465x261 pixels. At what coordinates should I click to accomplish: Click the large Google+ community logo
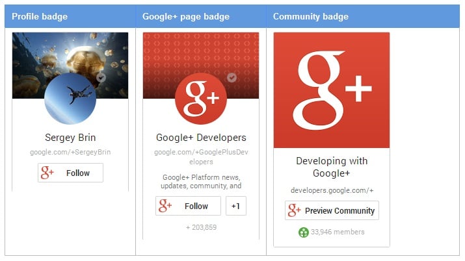click(x=332, y=90)
